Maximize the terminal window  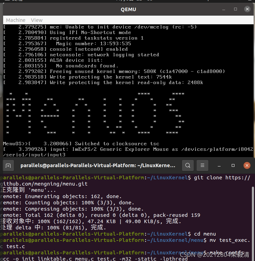point(233,165)
